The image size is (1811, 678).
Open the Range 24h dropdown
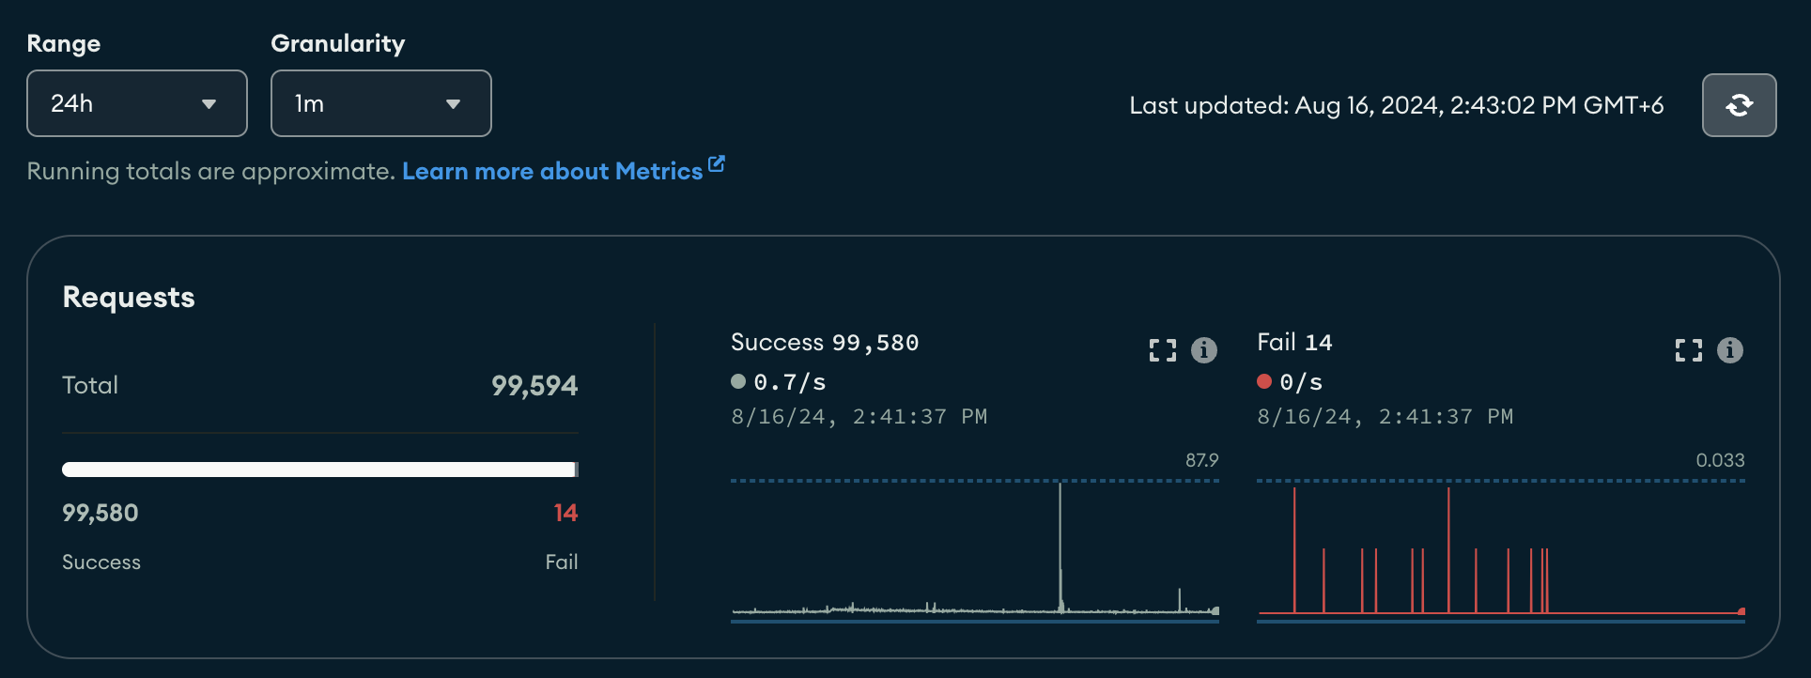pyautogui.click(x=137, y=103)
